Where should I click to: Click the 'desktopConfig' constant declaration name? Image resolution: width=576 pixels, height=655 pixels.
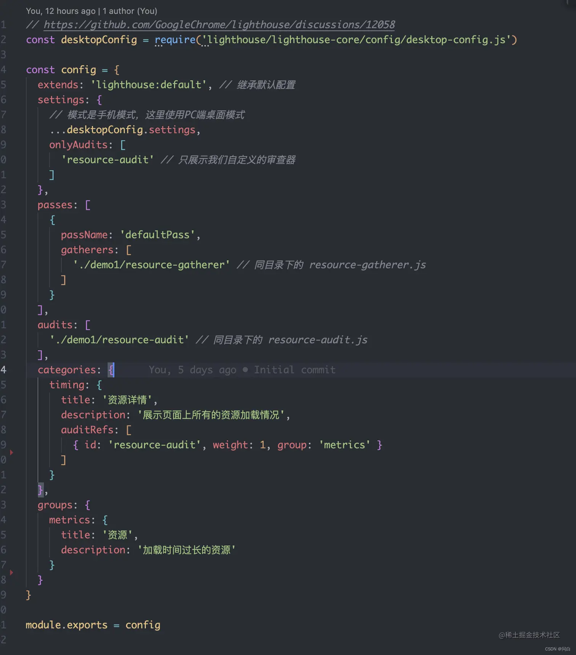[99, 40]
